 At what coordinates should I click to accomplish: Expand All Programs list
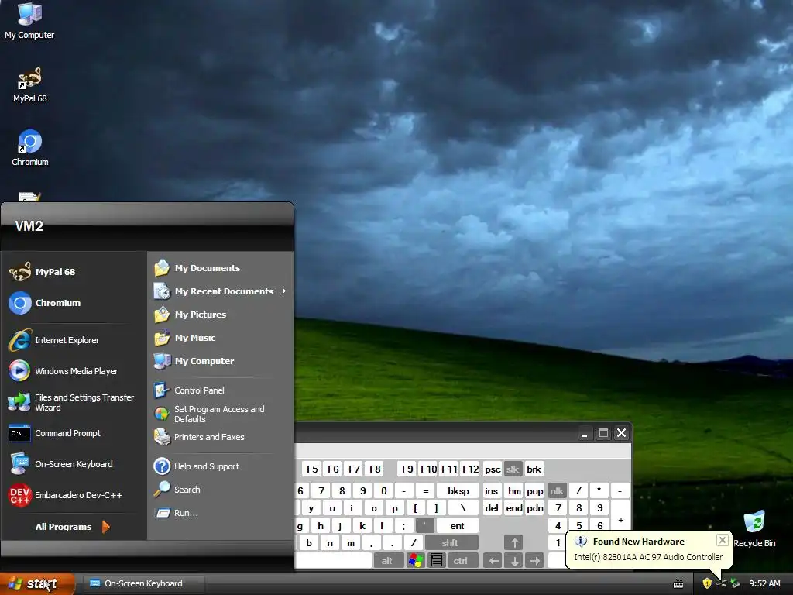point(74,527)
